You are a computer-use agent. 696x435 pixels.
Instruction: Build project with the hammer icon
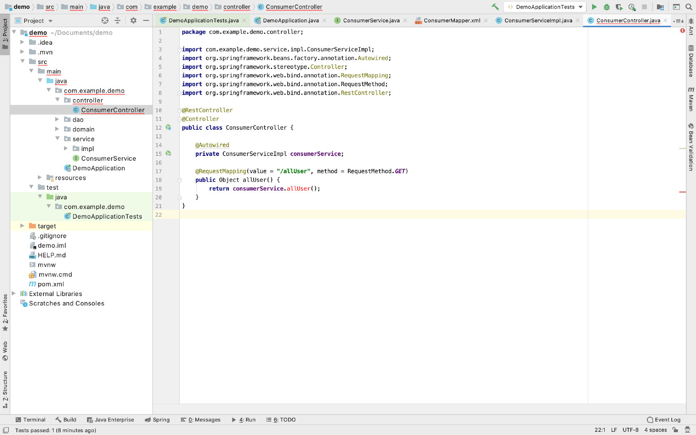coord(495,7)
